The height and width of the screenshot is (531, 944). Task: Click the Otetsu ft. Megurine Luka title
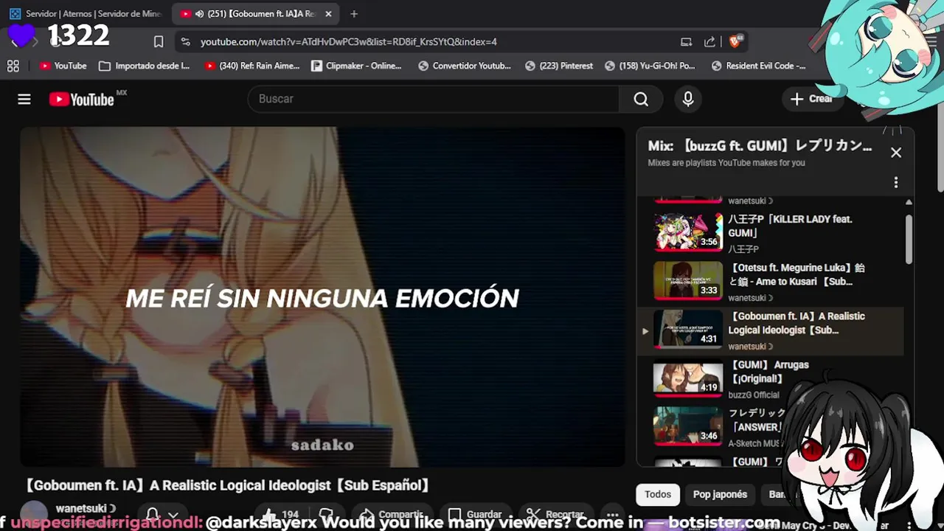tap(796, 274)
